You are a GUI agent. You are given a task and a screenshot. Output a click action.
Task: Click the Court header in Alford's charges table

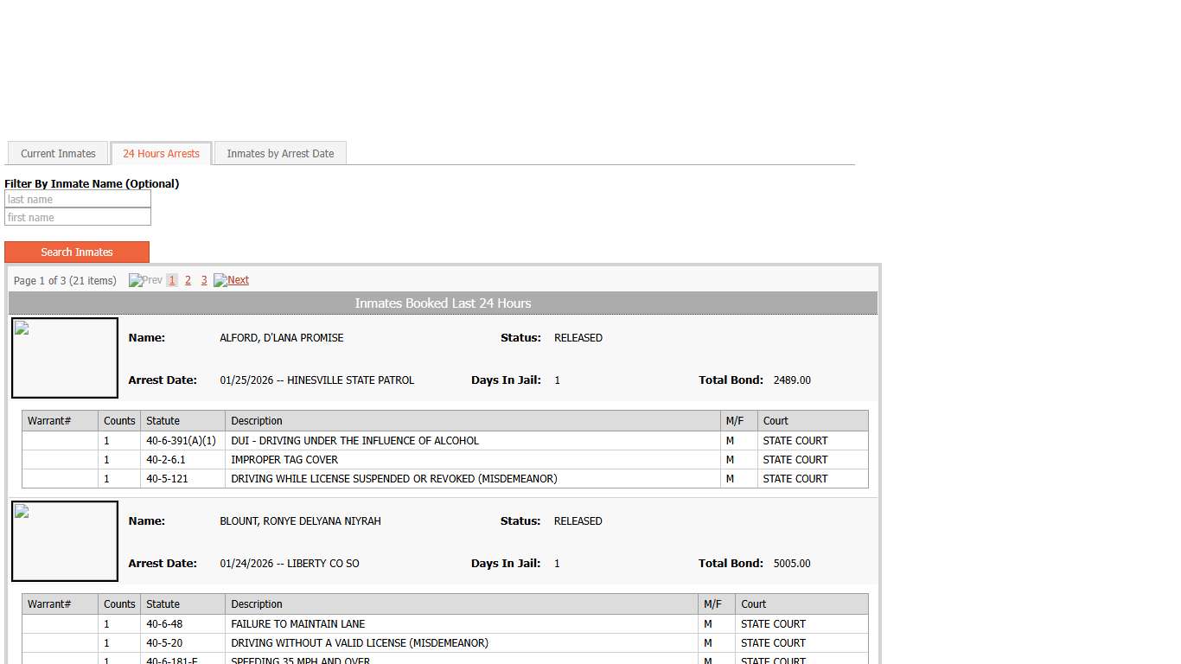(776, 421)
